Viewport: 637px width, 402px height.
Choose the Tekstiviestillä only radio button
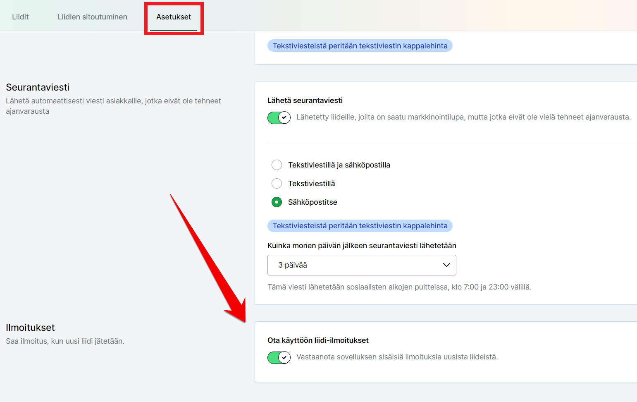point(277,184)
